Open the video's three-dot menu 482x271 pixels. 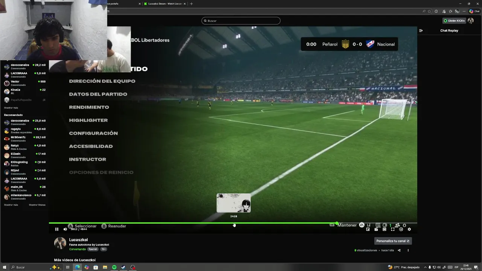[x=408, y=250]
